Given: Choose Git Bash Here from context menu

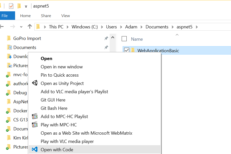Looking at the screenshot, I should point(54,108).
